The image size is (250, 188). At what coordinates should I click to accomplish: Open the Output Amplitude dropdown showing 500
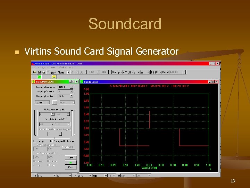pyautogui.click(x=47, y=124)
